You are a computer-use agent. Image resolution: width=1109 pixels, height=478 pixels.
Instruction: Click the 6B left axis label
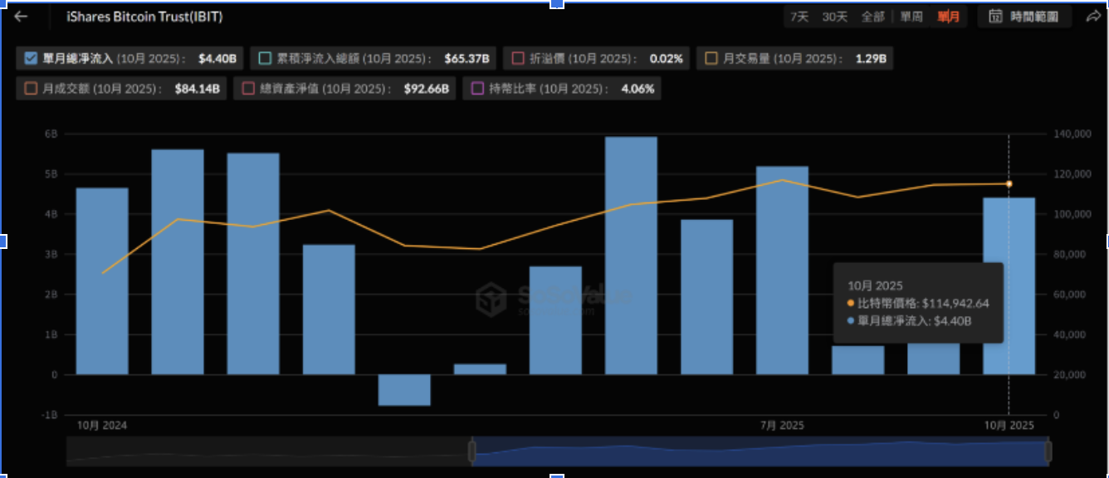51,134
